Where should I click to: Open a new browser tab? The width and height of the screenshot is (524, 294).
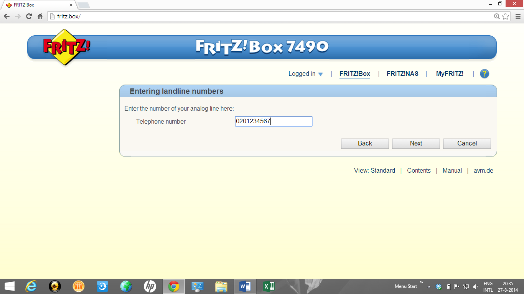pyautogui.click(x=84, y=5)
